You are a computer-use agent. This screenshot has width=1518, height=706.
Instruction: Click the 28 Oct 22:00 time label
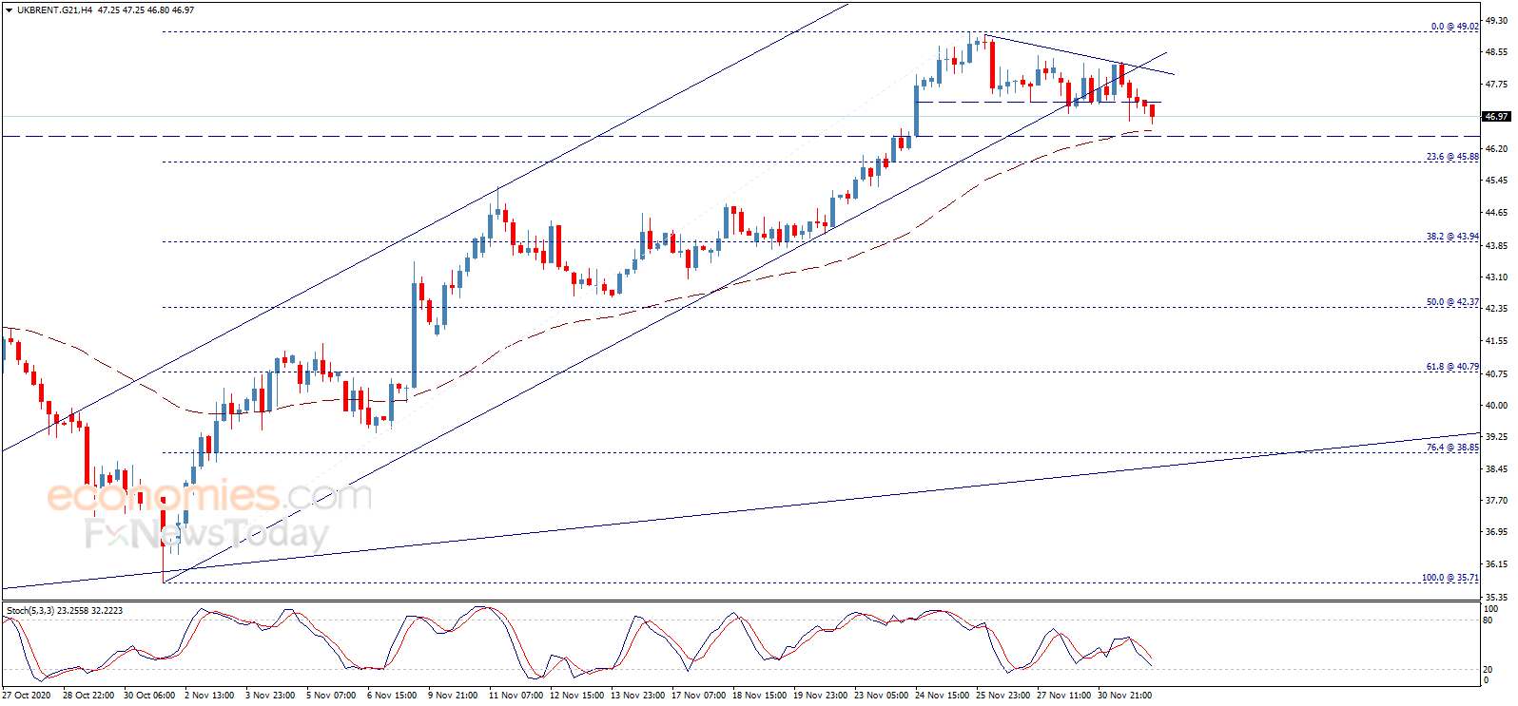(x=88, y=696)
